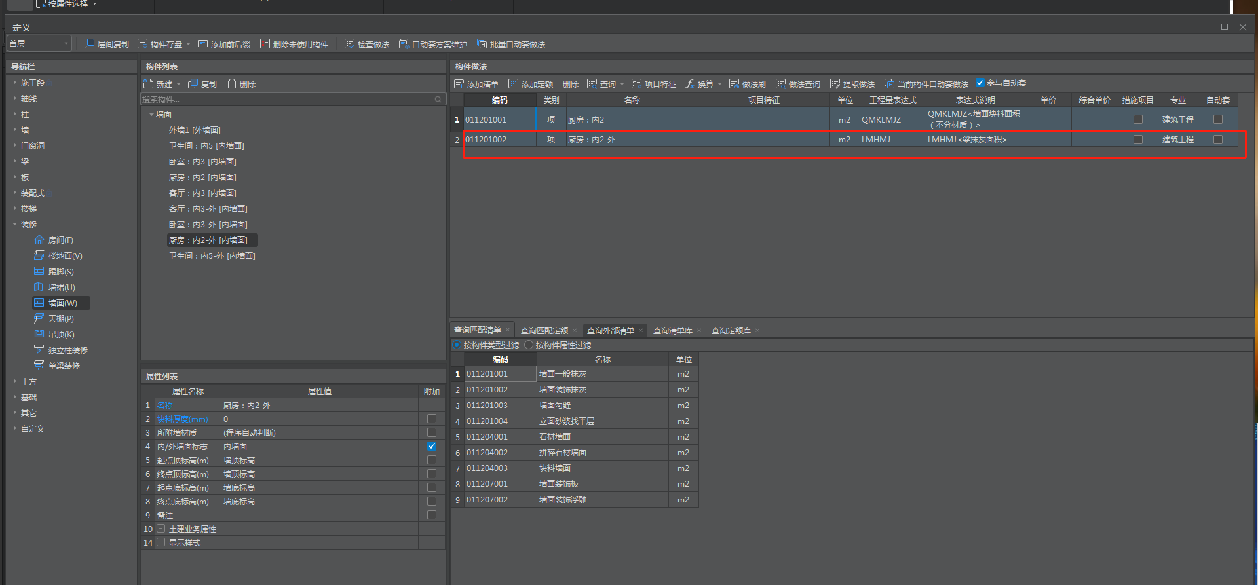The height and width of the screenshot is (585, 1258).
Task: Click 添加定额 icon
Action: point(513,84)
